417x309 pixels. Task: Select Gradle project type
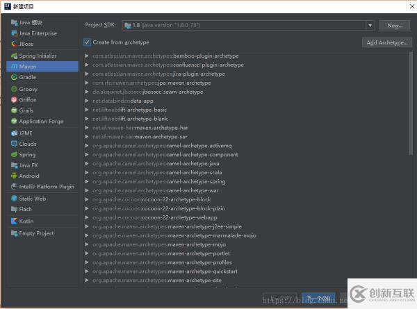coord(42,77)
